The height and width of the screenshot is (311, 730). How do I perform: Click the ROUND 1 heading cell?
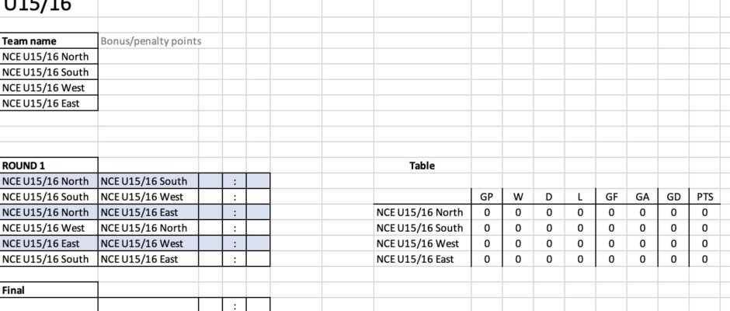pyautogui.click(x=48, y=166)
